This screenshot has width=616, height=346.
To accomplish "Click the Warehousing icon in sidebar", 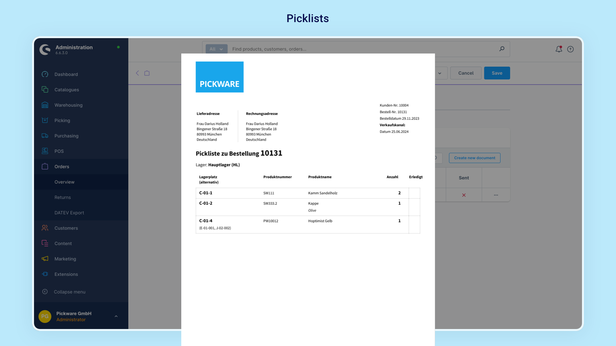I will 45,105.
